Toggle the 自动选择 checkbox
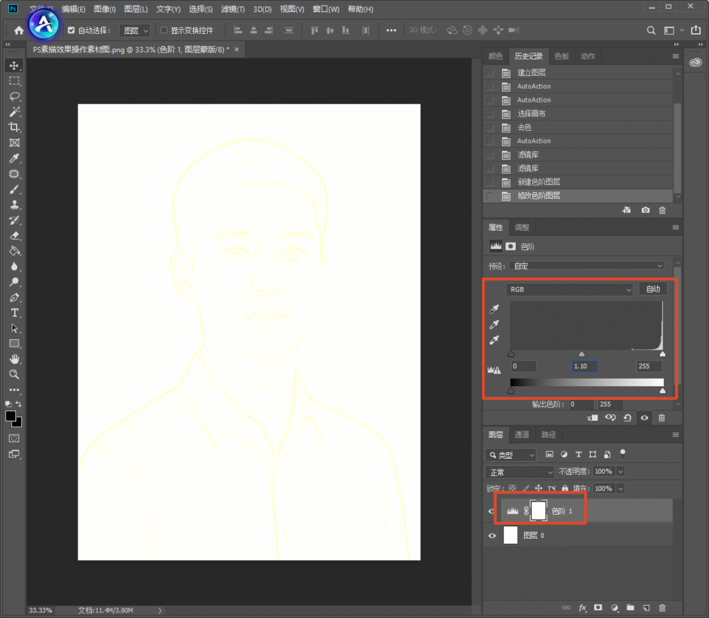The width and height of the screenshot is (709, 618). click(x=71, y=30)
